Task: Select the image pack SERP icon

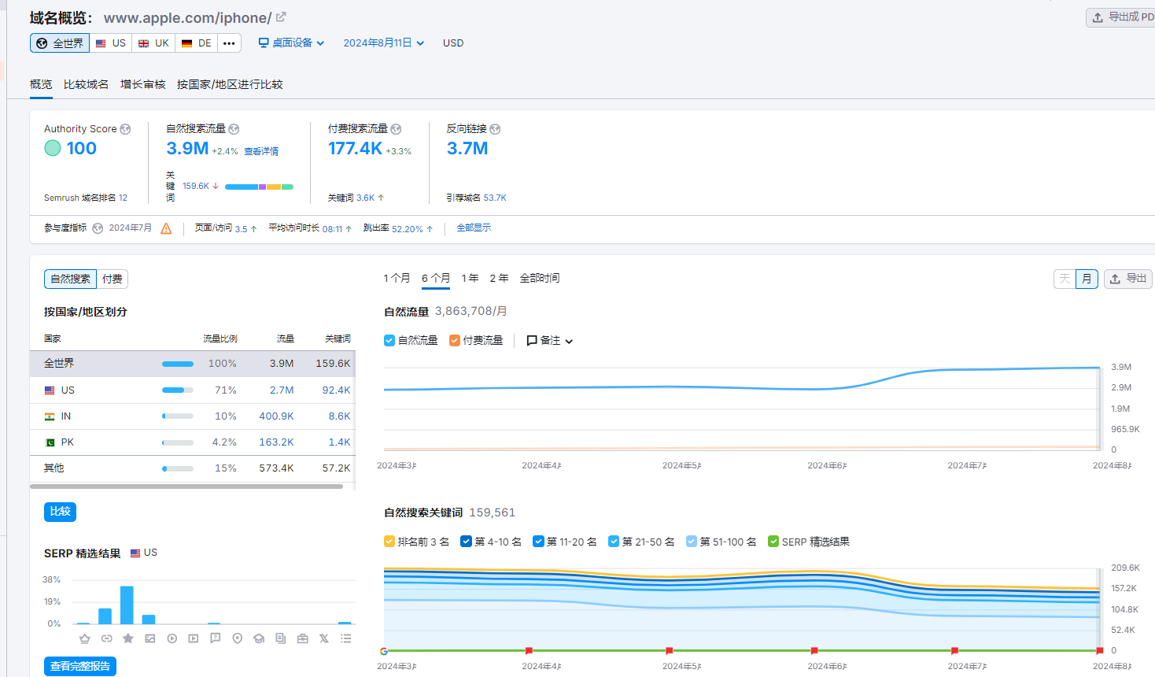Action: (x=150, y=638)
